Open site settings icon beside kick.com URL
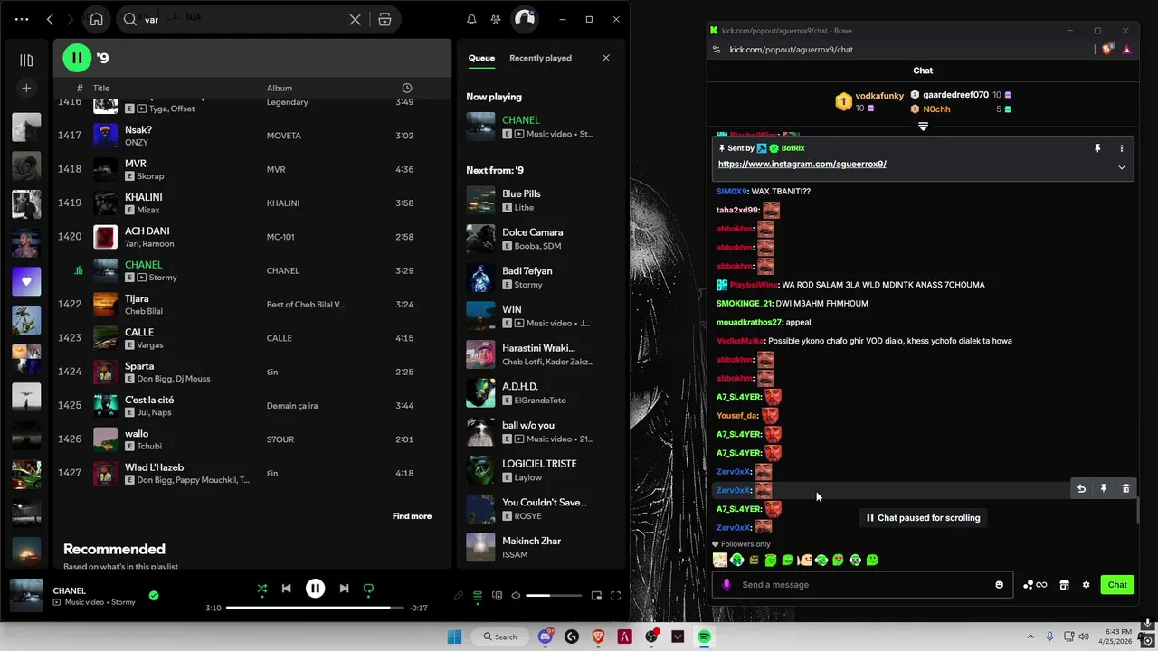This screenshot has height=651, width=1158. tap(717, 50)
